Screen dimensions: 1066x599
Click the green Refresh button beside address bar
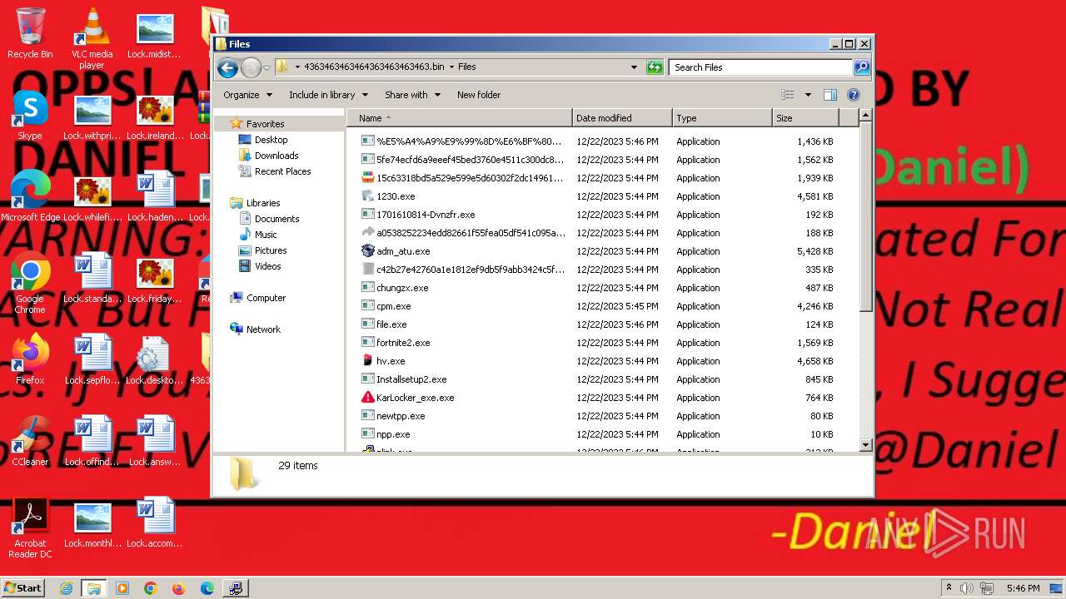point(655,67)
